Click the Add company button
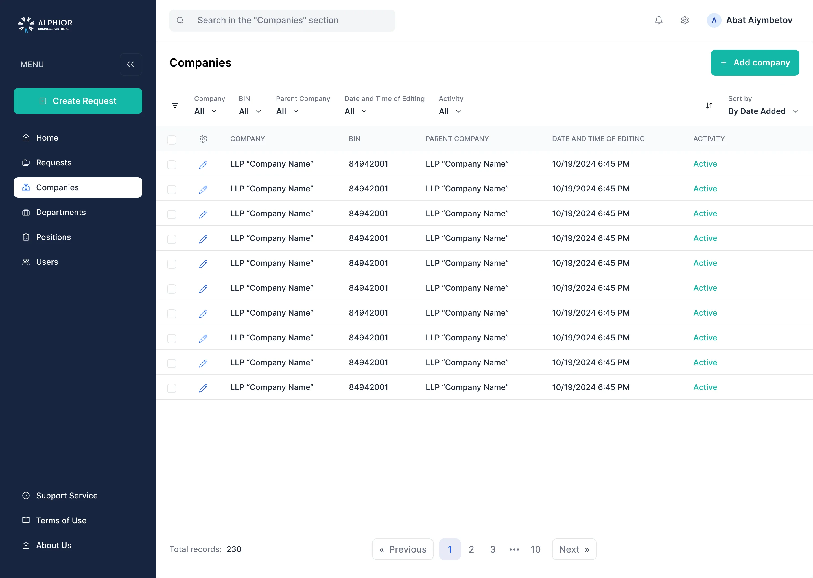The height and width of the screenshot is (578, 813). [755, 63]
